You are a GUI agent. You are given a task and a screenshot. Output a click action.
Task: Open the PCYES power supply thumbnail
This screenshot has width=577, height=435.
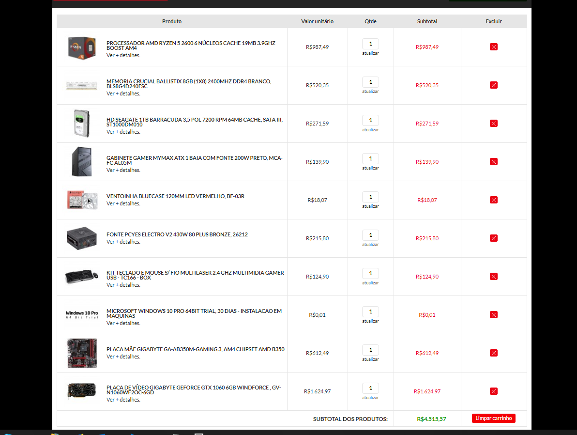point(82,238)
